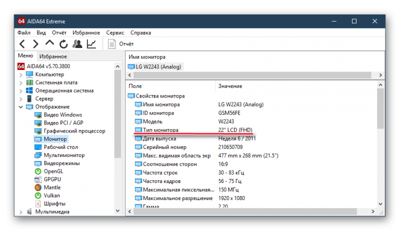Click the Отчёт toolbar report button

coord(121,44)
